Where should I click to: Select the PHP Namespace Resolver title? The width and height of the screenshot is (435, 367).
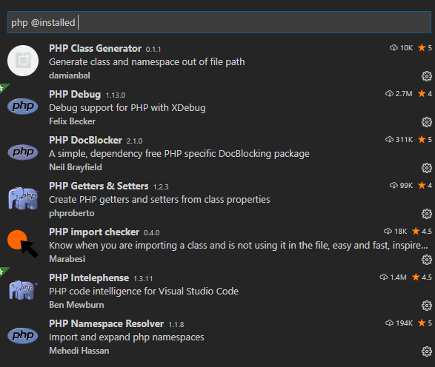[106, 324]
